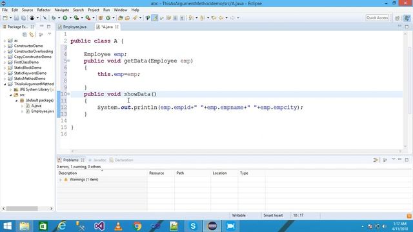The image size is (413, 232).
Task: Open Chrome from the taskbar
Action: tap(137, 226)
